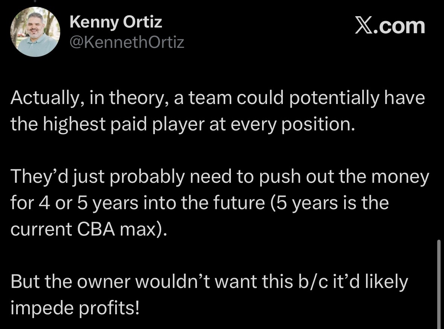Click the vertical scrollbar on the right edge

pyautogui.click(x=438, y=283)
